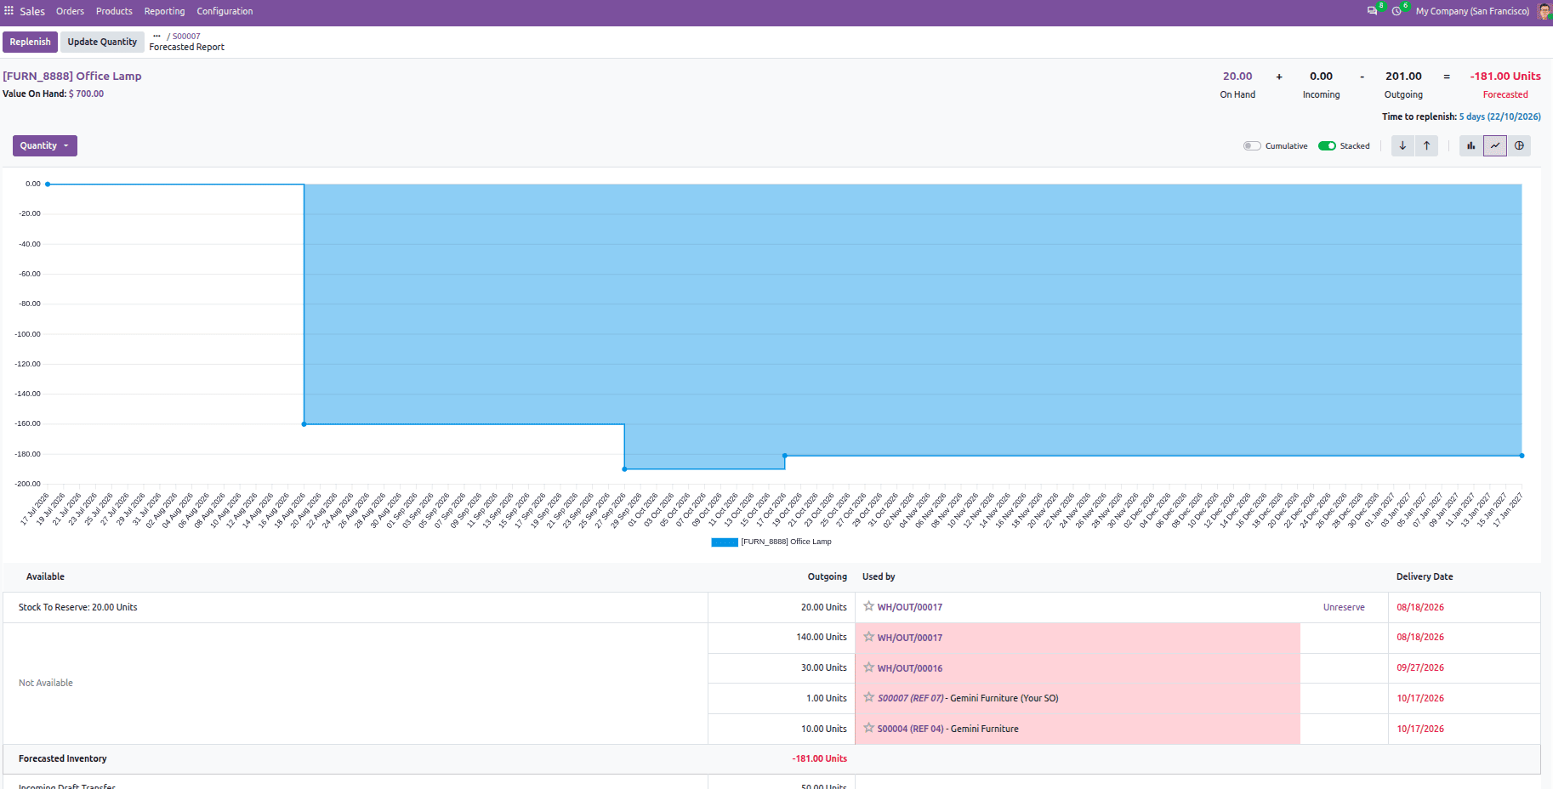The image size is (1553, 789).
Task: Toggle the Office Lamp legend series
Action: coord(771,542)
